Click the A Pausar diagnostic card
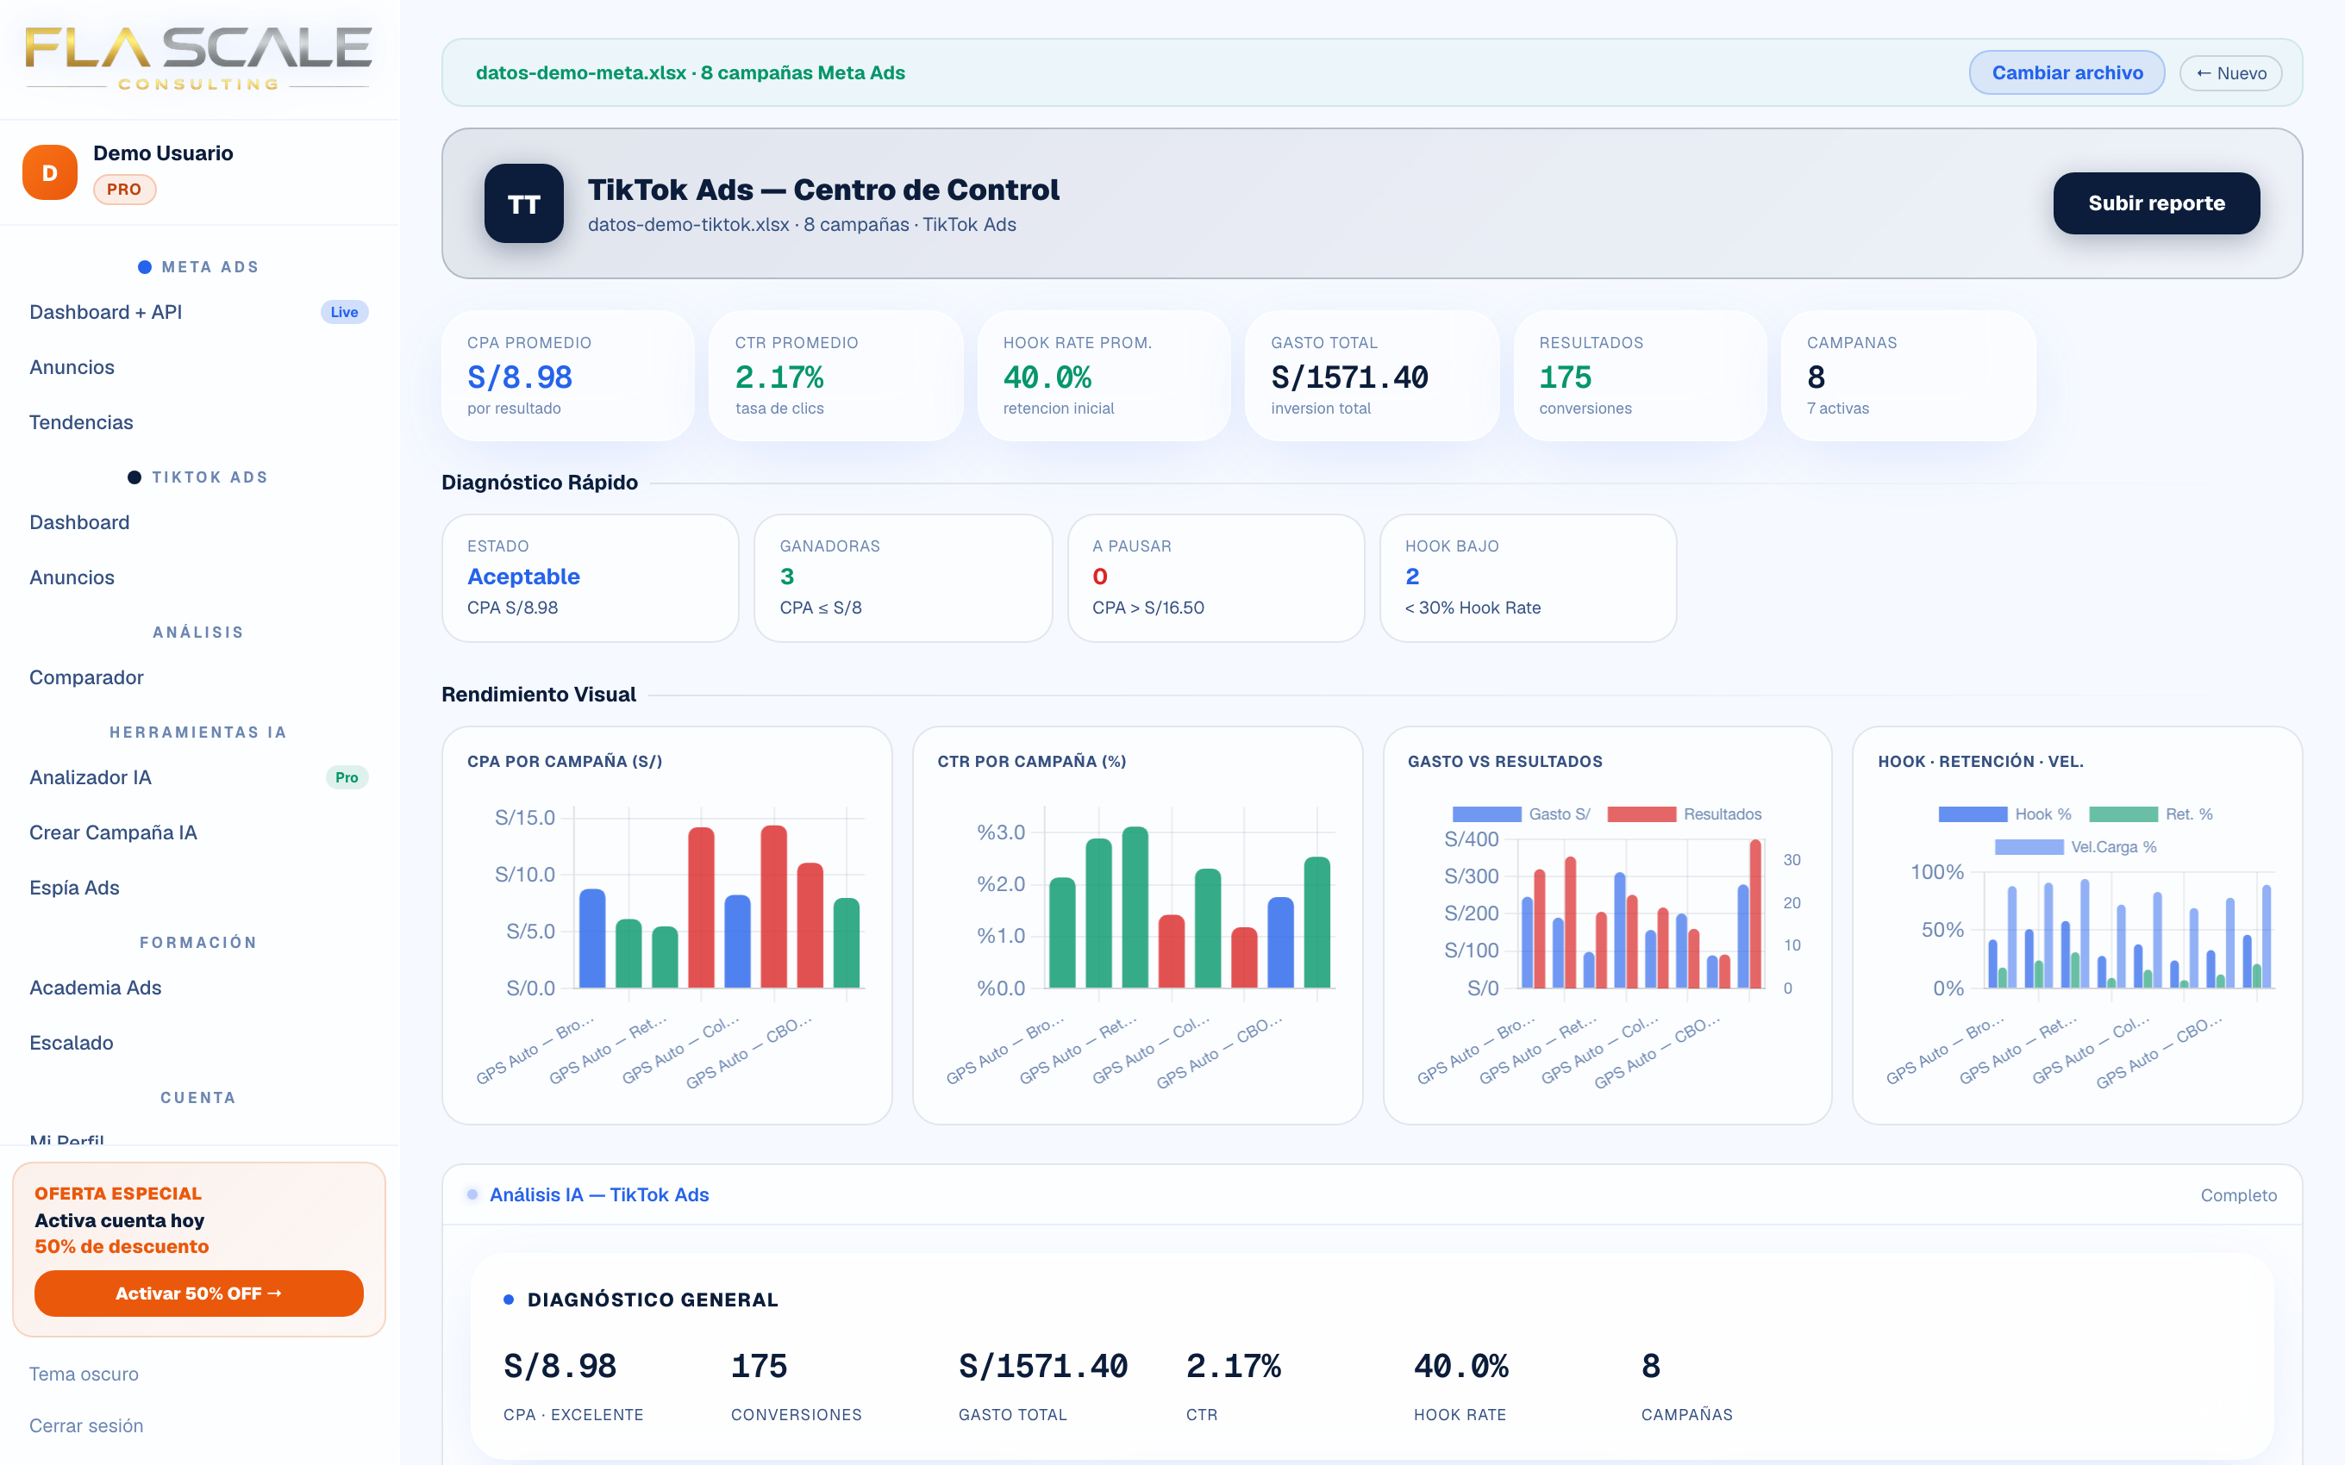The image size is (2345, 1465). pos(1215,577)
